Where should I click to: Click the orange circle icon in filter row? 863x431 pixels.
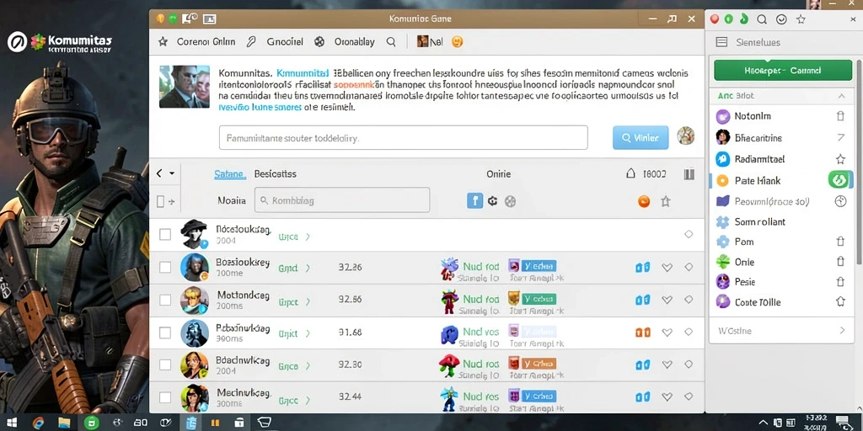point(643,201)
